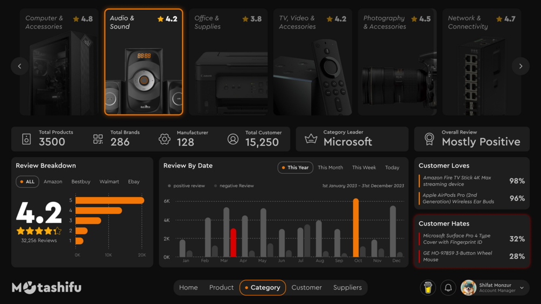Filter reviews by Walmart
541x304 pixels.
tap(109, 182)
